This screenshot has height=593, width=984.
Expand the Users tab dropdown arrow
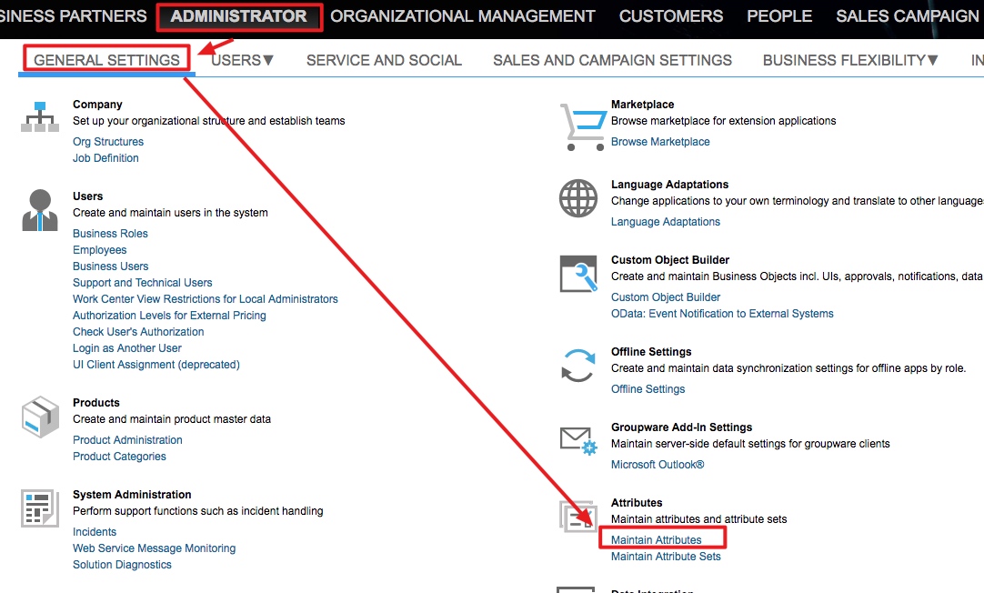(268, 60)
